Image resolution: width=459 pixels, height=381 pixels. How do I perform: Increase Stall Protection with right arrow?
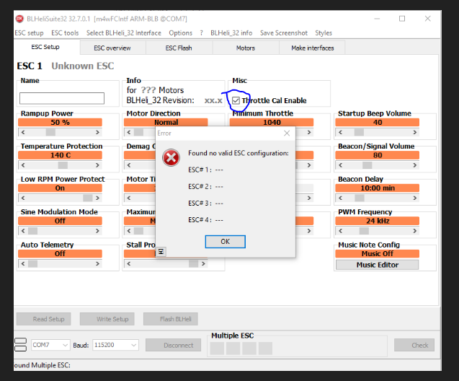[203, 264]
